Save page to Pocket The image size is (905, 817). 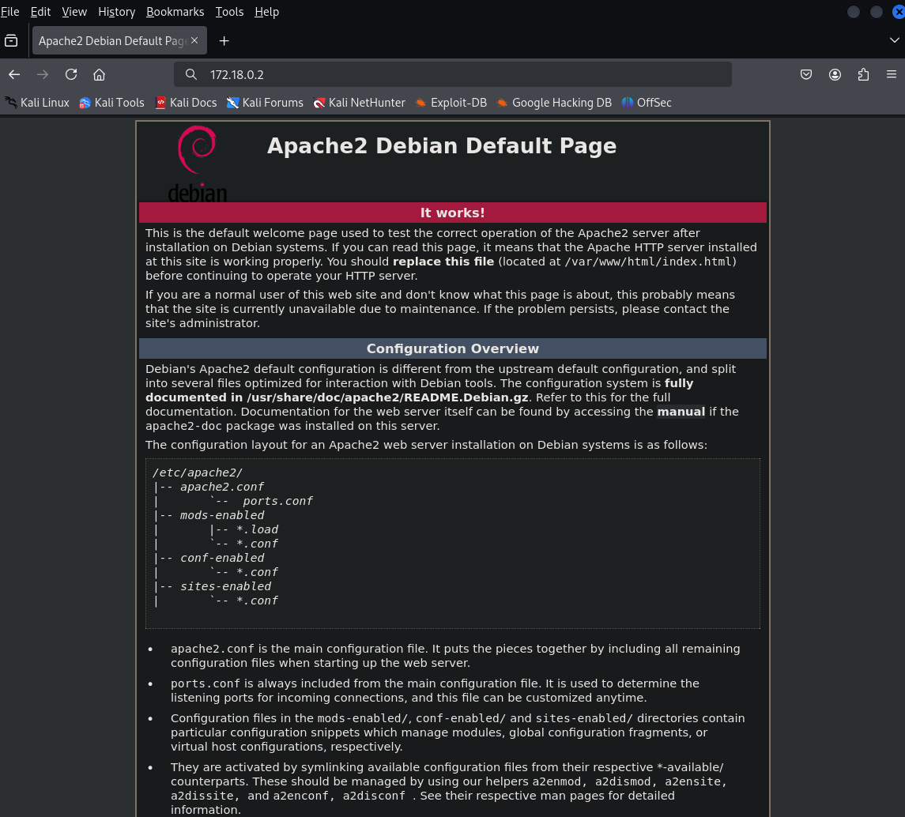806,74
